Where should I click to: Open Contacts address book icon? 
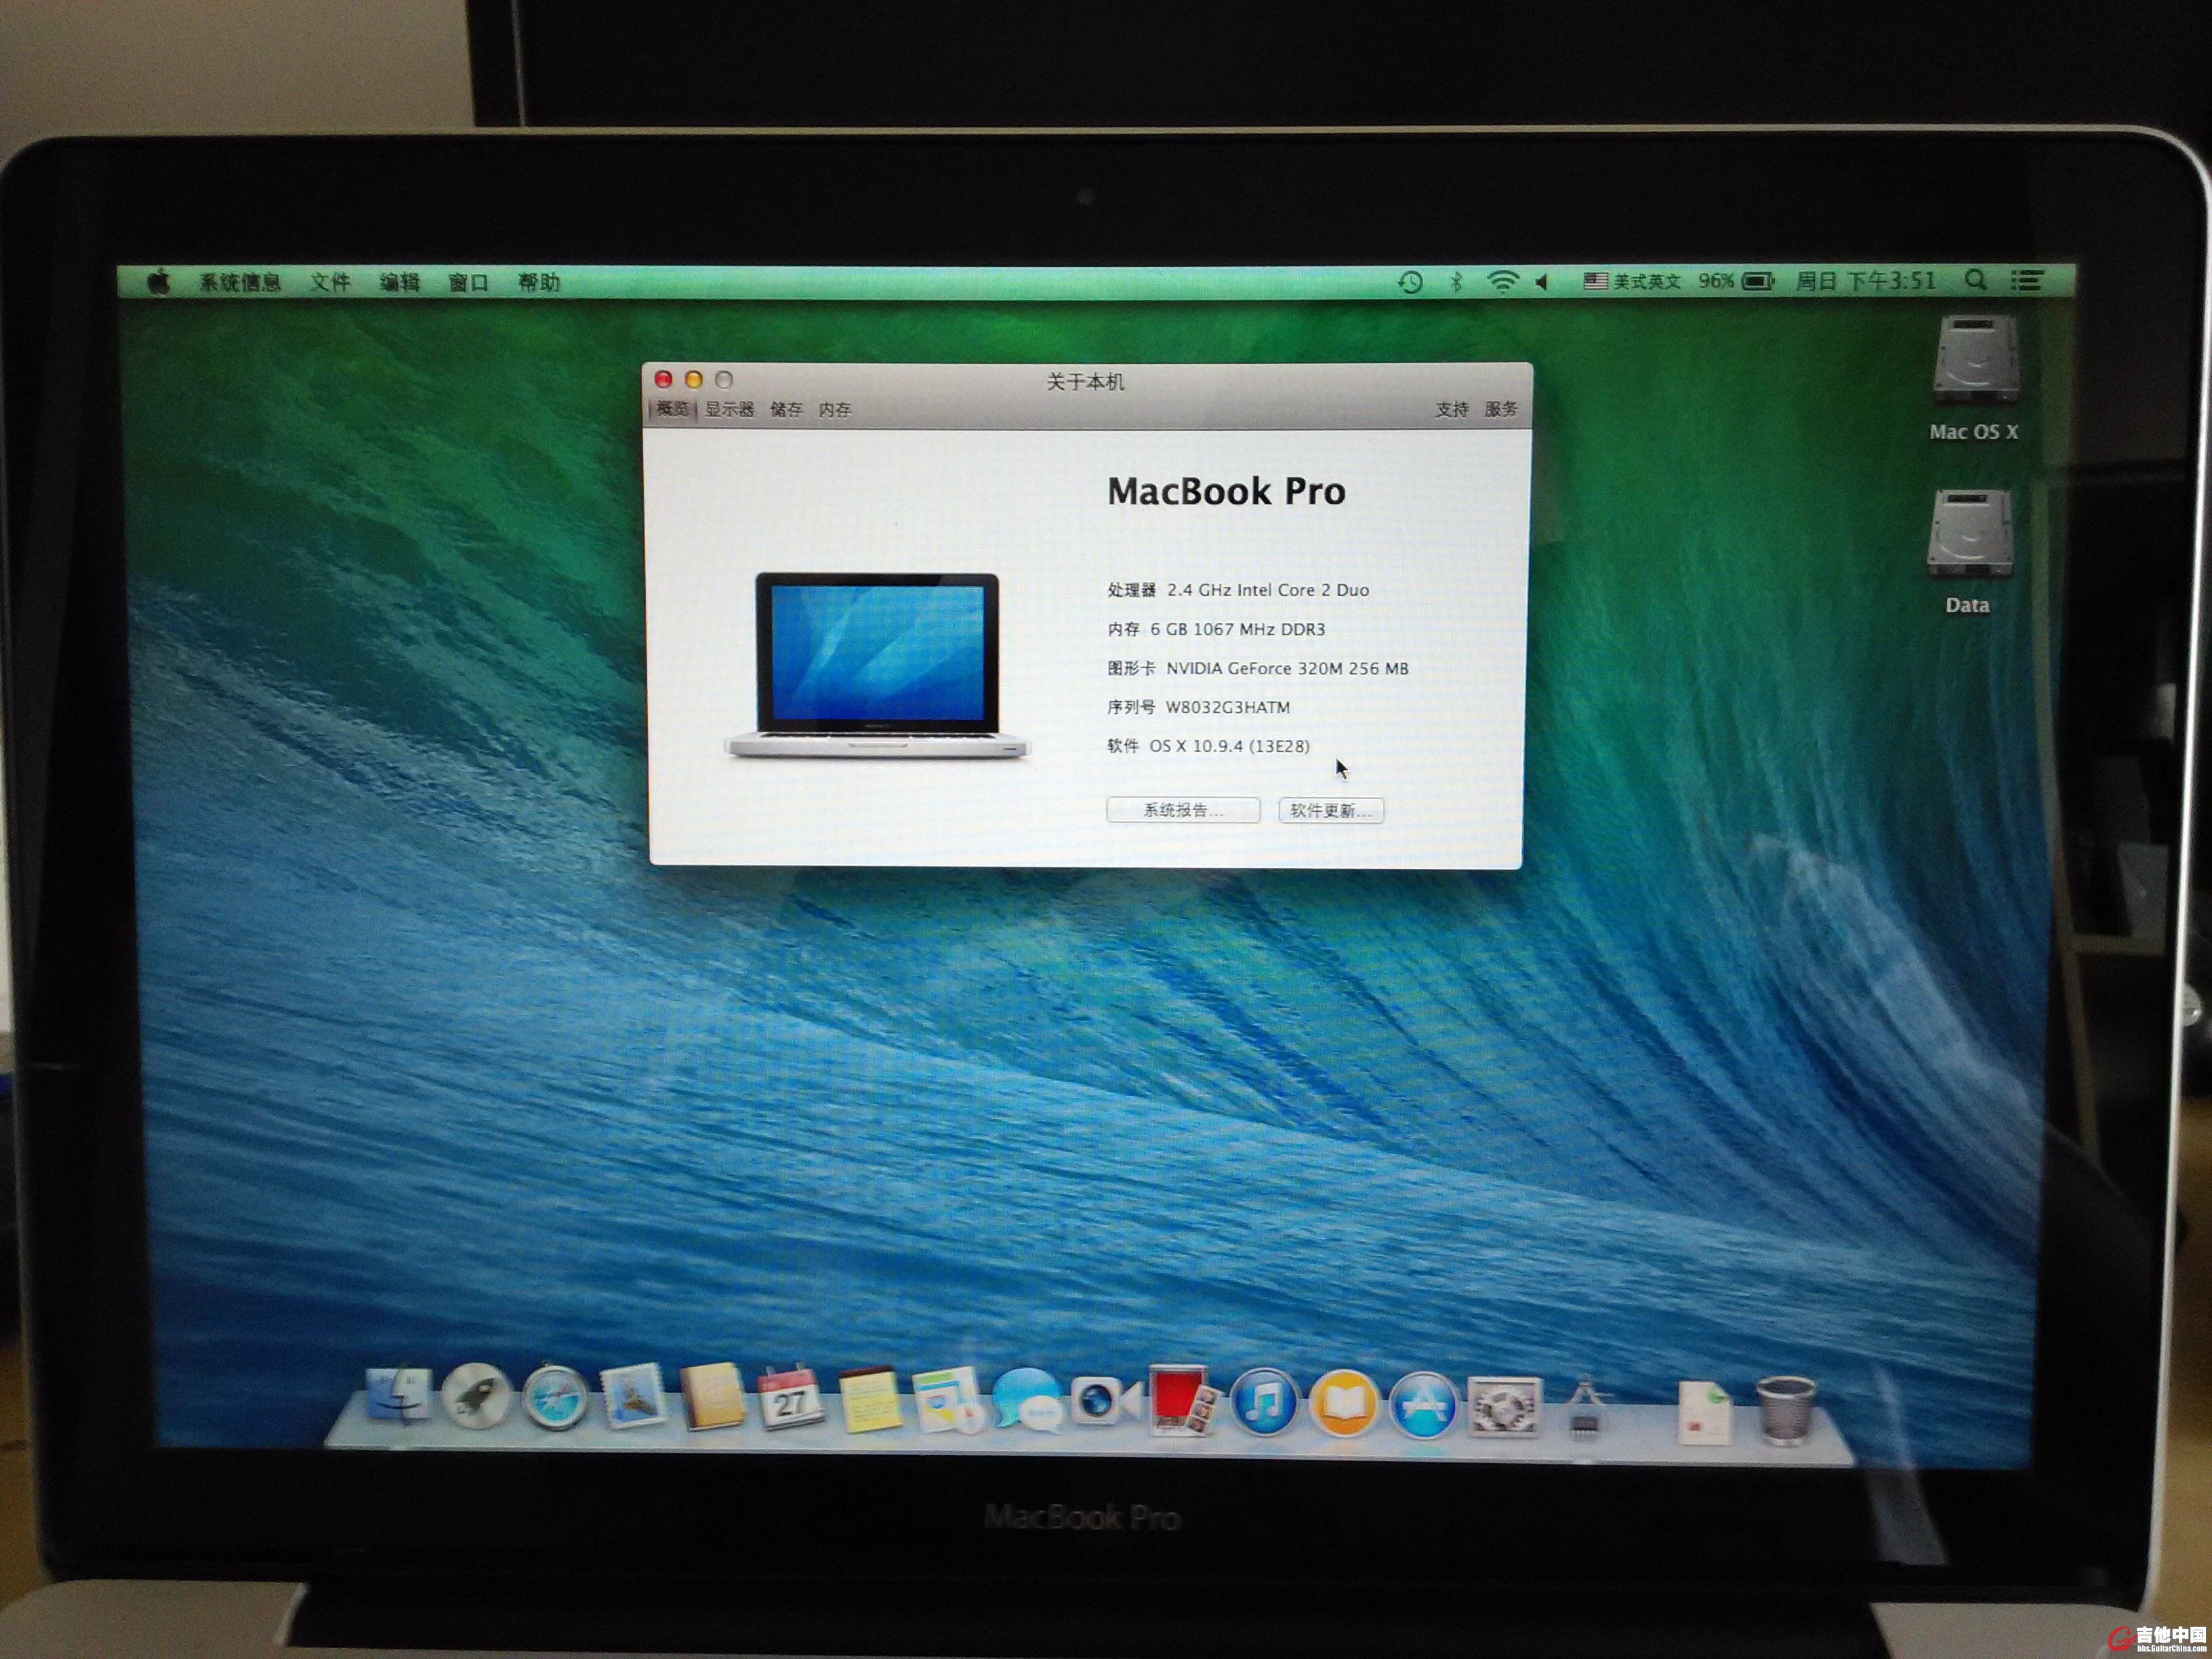click(713, 1397)
